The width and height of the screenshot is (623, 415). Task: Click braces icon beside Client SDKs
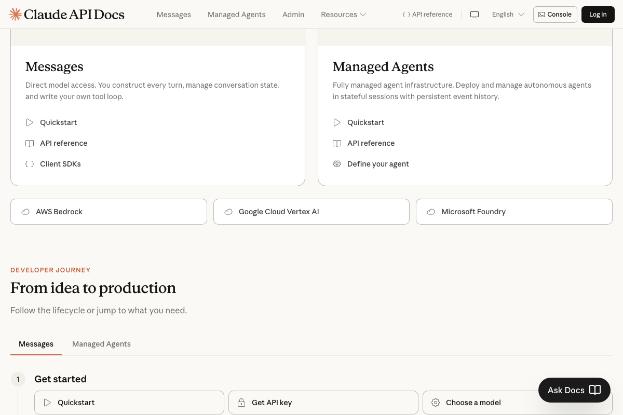point(30,164)
